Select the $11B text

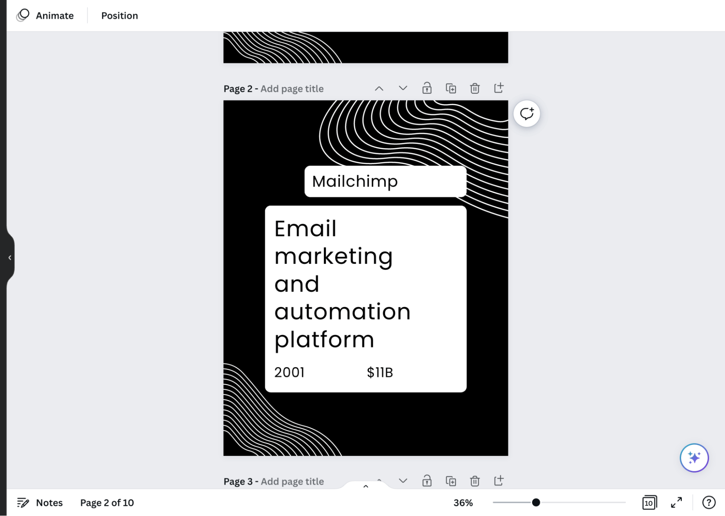click(380, 372)
